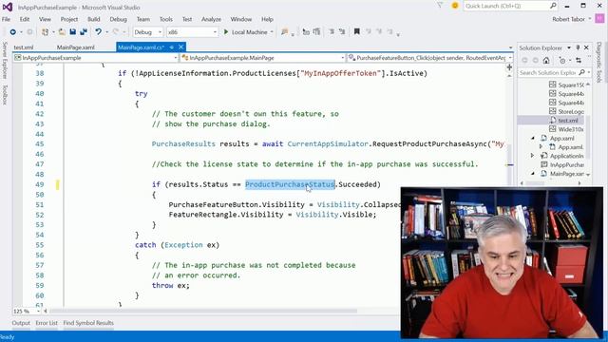The image size is (608, 342).
Task: Open the Local Machine target dropdown arrow
Action: pos(272,32)
